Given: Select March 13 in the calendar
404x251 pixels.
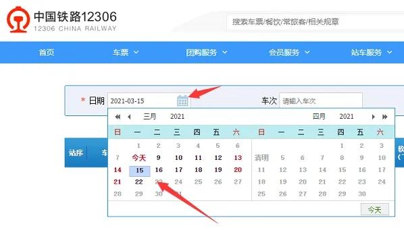Looking at the screenshot, I should (238, 158).
